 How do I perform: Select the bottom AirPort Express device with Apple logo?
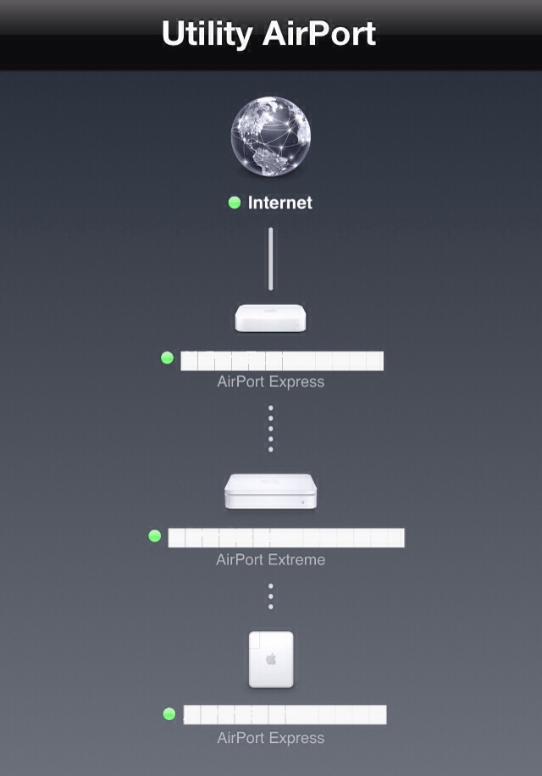[x=270, y=660]
